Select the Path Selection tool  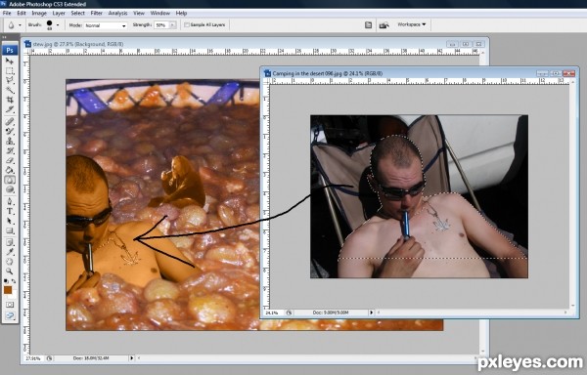(x=10, y=221)
